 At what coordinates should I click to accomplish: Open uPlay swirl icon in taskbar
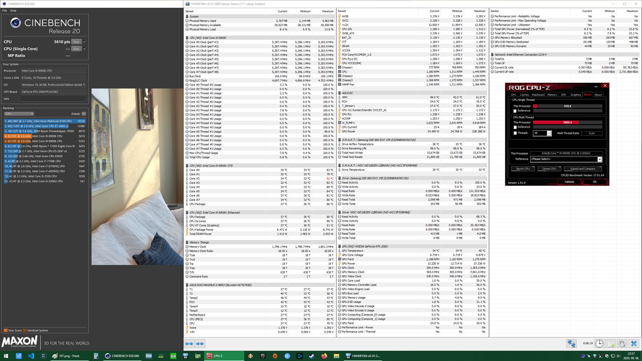(x=287, y=356)
